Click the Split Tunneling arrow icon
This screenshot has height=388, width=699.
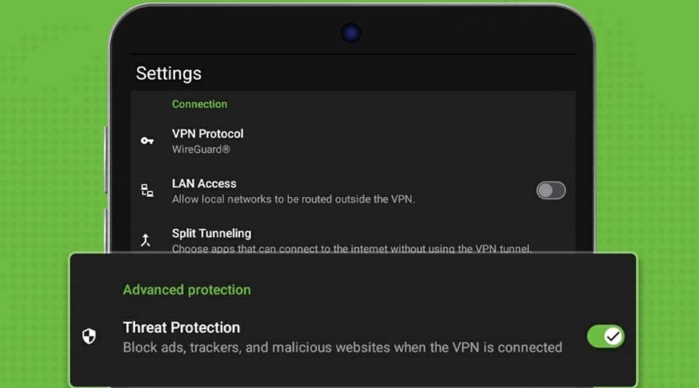click(145, 240)
